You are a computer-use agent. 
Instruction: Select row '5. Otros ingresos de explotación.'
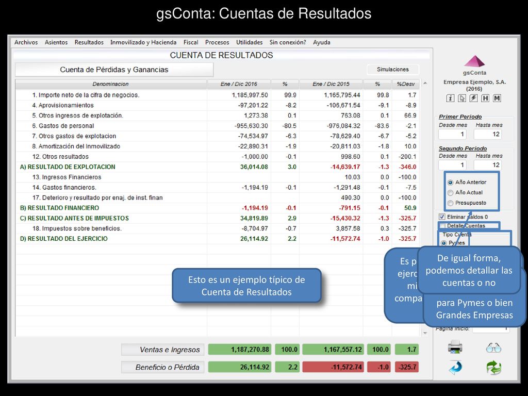tap(217, 116)
